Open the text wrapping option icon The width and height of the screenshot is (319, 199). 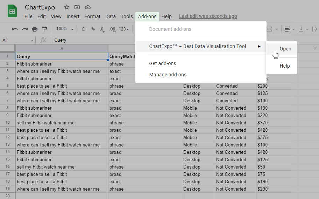click(314, 29)
